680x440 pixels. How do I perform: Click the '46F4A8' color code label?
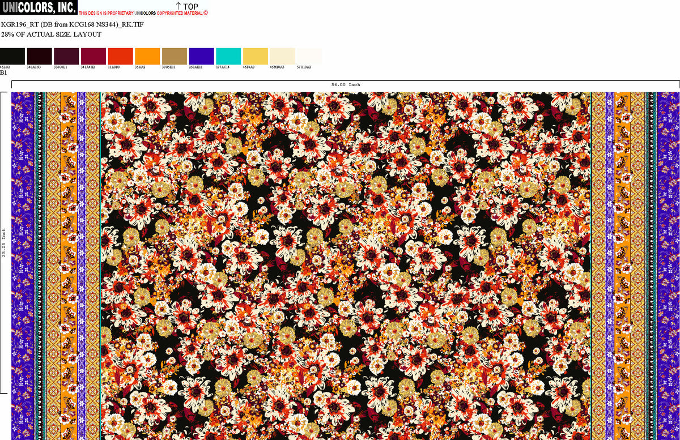click(x=249, y=67)
